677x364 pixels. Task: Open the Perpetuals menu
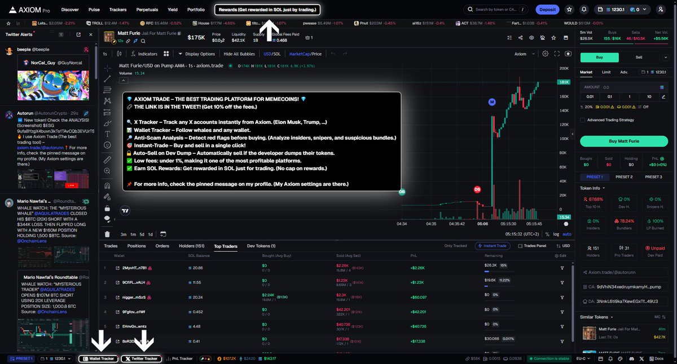tap(147, 10)
